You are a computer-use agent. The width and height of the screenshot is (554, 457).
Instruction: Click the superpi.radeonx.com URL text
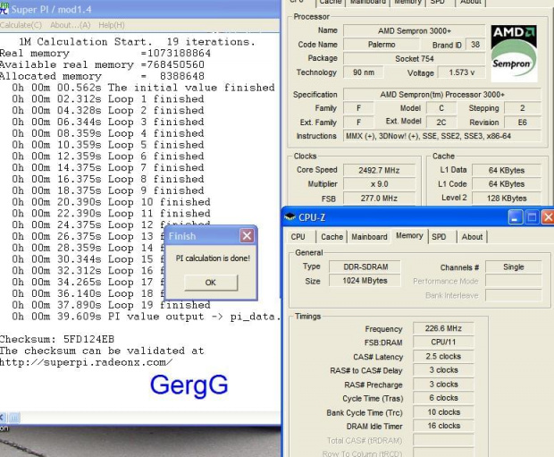86,362
